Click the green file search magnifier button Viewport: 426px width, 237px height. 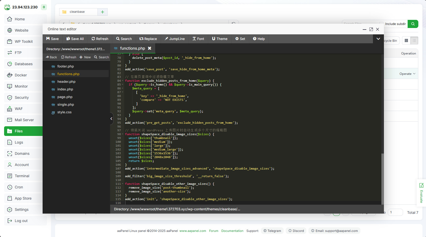[x=413, y=24]
